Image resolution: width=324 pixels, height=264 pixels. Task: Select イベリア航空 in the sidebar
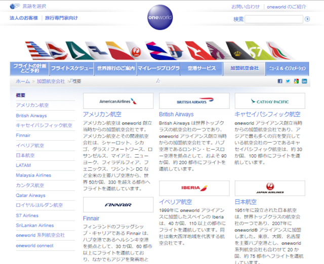[30, 145]
